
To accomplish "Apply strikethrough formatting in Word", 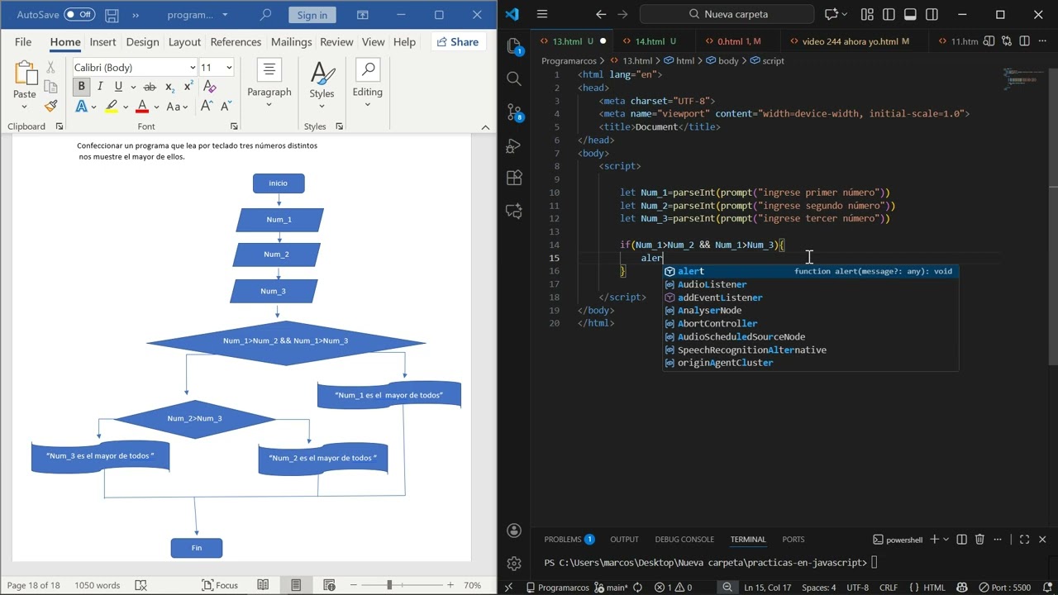I will [150, 87].
